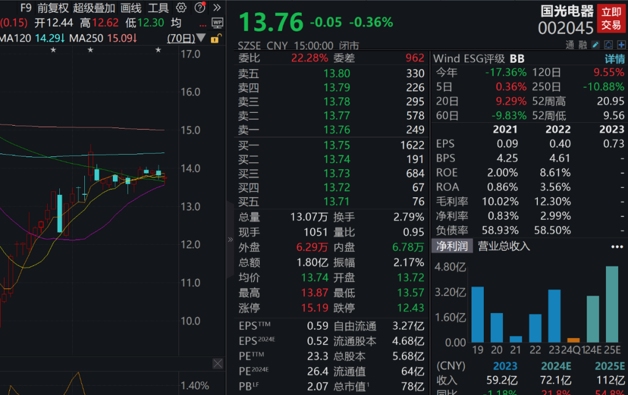Image resolution: width=628 pixels, height=395 pixels.
Task: Select the 净利润 tab
Action: tap(452, 246)
